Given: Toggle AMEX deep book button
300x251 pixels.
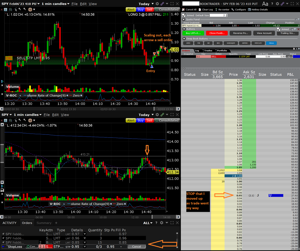Looking at the screenshot, I should 188,43.
